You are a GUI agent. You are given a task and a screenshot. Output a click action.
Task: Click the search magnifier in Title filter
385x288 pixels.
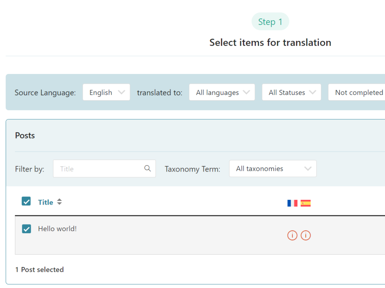(147, 168)
